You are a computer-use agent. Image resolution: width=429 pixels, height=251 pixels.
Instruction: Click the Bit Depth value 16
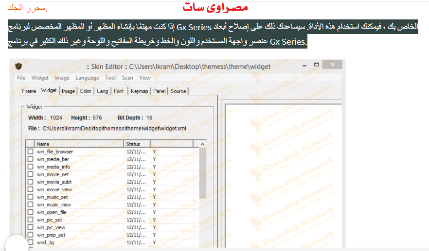(149, 117)
